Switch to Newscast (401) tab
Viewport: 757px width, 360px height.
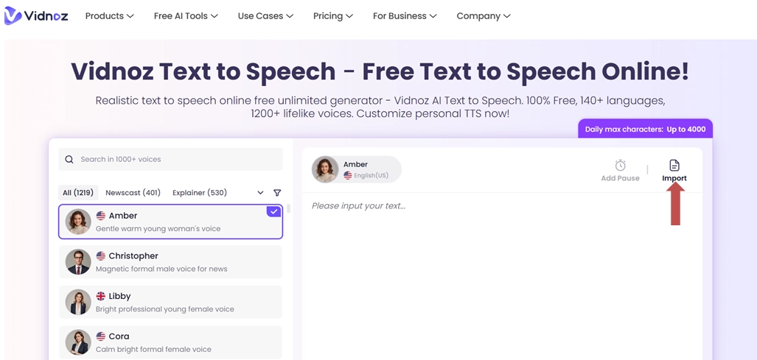point(133,193)
